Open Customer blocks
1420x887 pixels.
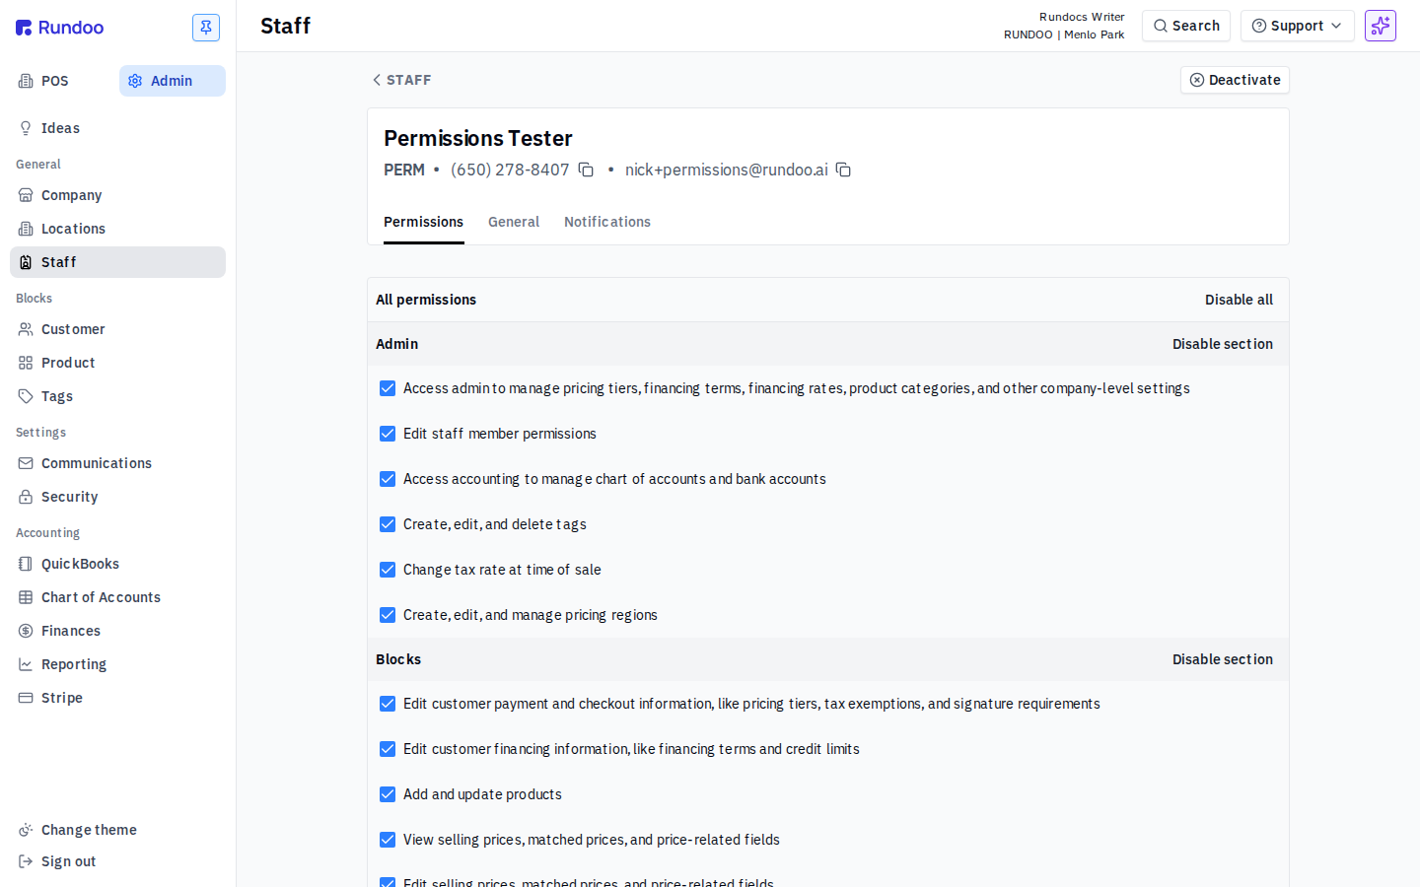click(x=118, y=329)
